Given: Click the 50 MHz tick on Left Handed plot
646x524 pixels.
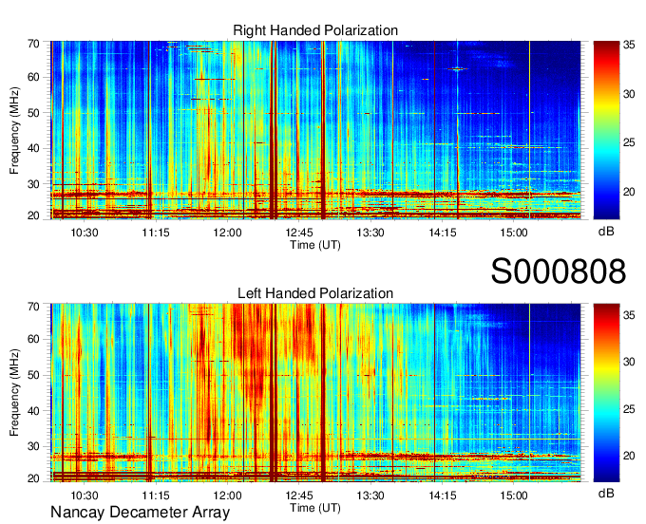Looking at the screenshot, I should tap(33, 376).
